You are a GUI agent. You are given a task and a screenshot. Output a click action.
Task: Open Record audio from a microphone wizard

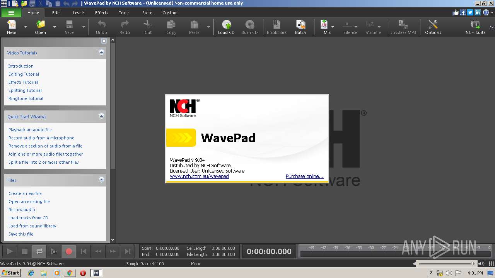click(x=41, y=138)
